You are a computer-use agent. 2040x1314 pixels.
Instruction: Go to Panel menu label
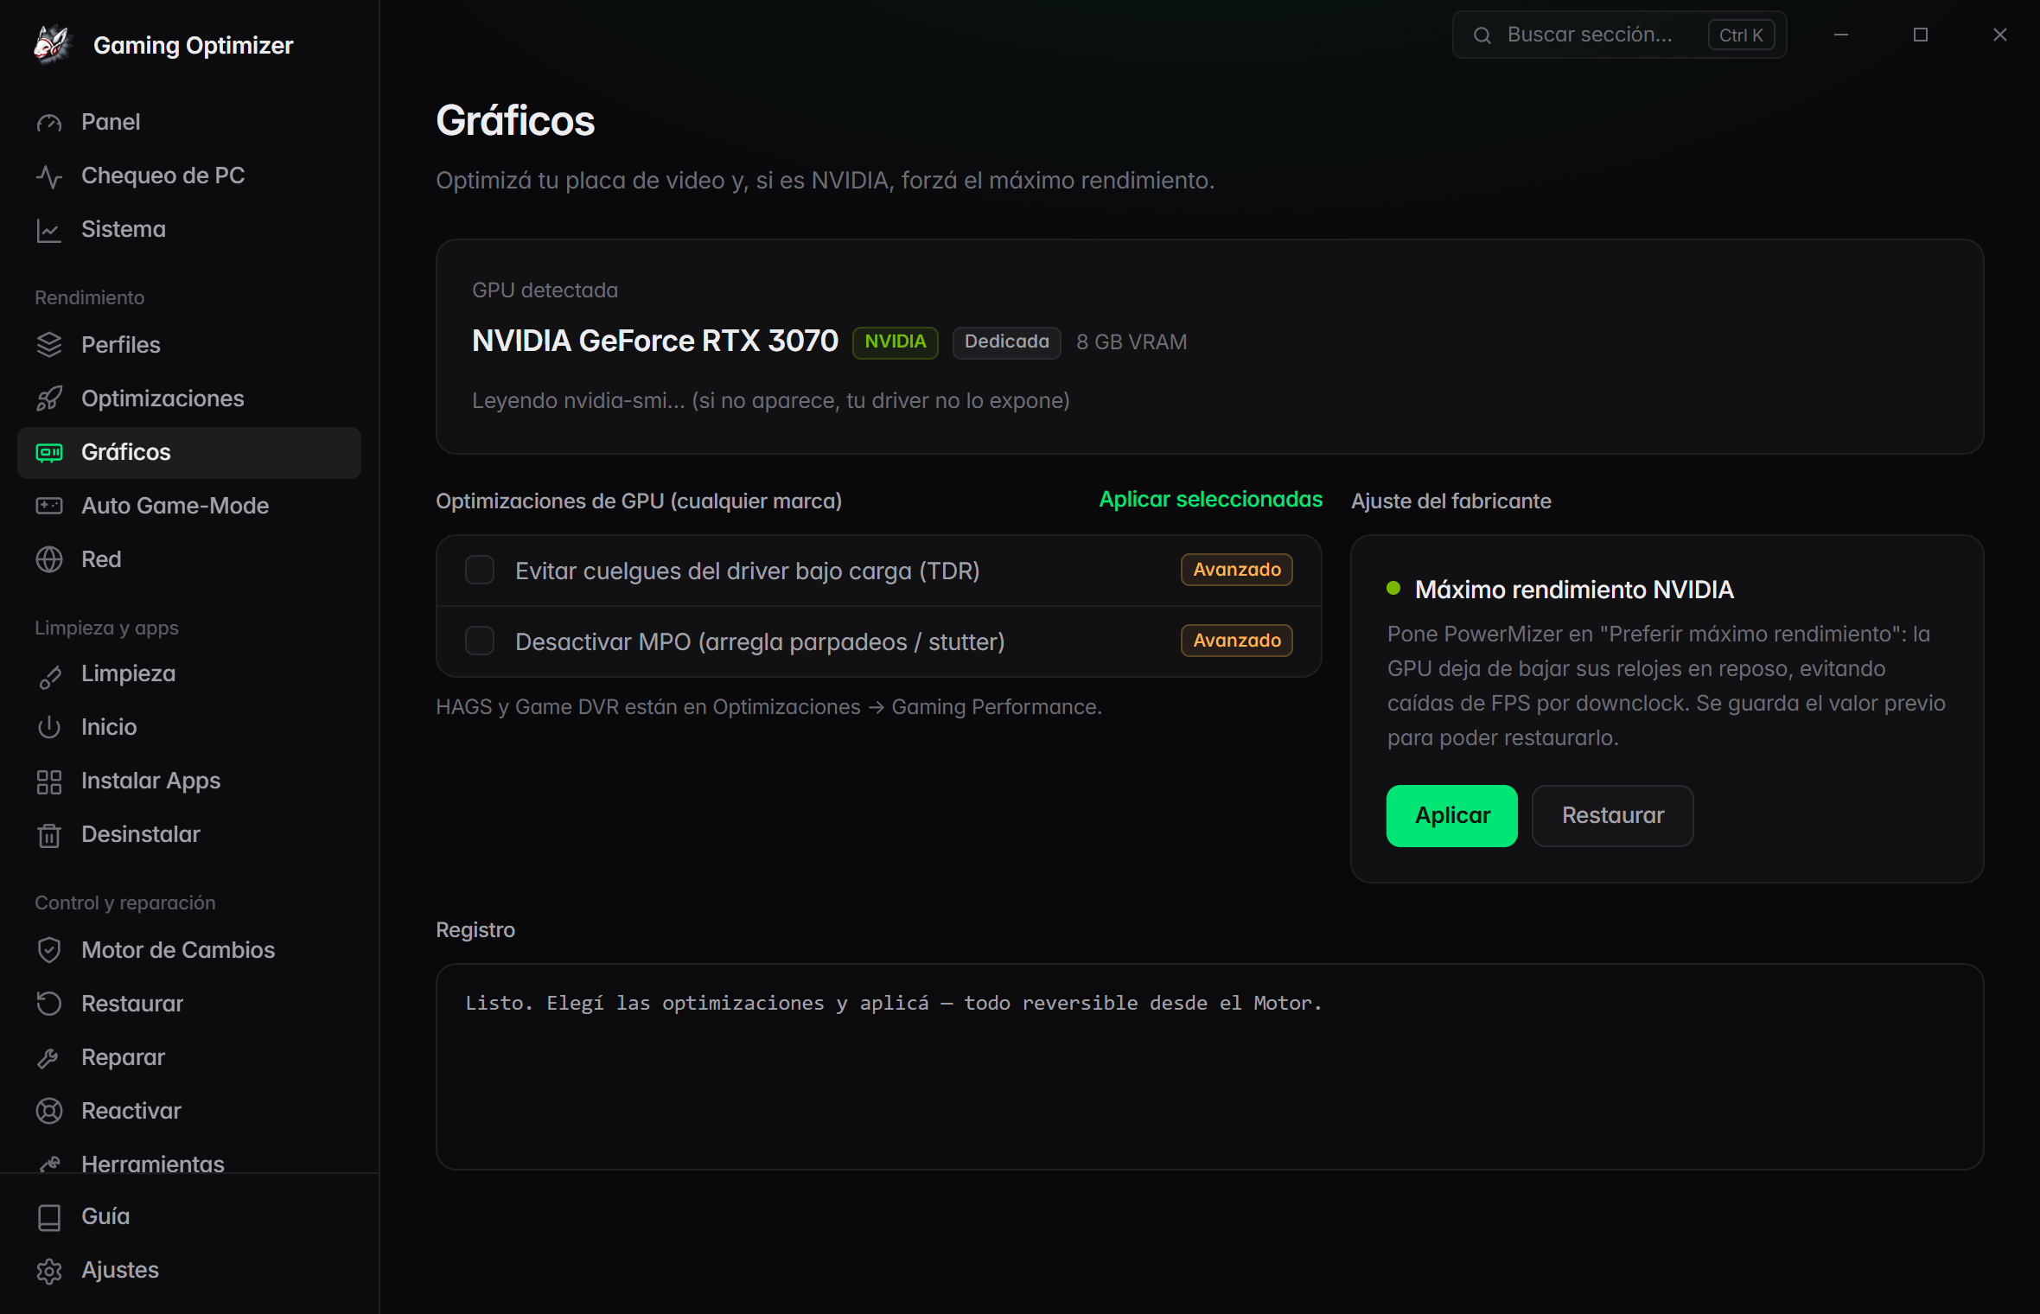tap(111, 122)
